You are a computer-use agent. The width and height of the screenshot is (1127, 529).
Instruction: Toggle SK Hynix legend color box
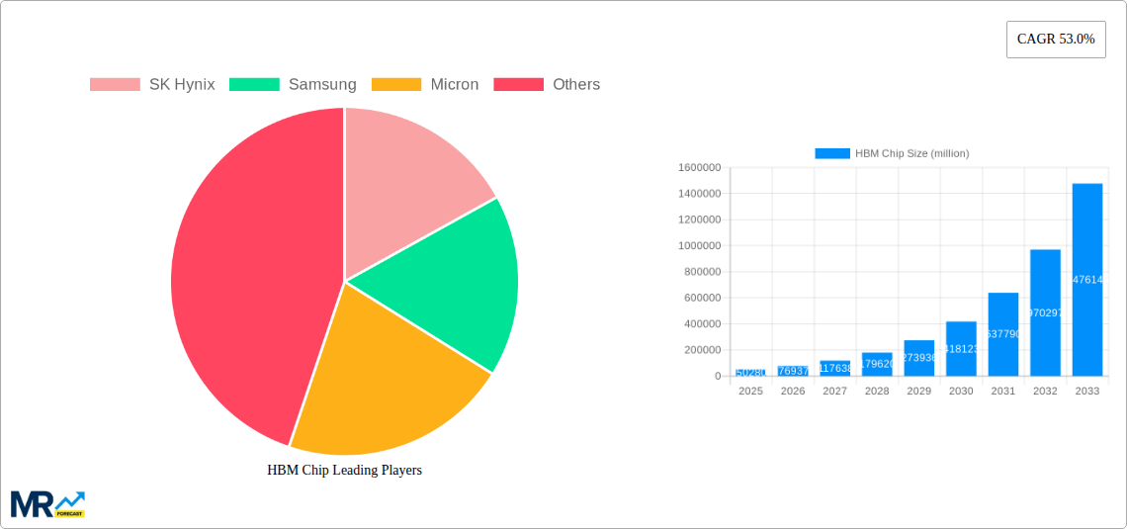(x=115, y=85)
